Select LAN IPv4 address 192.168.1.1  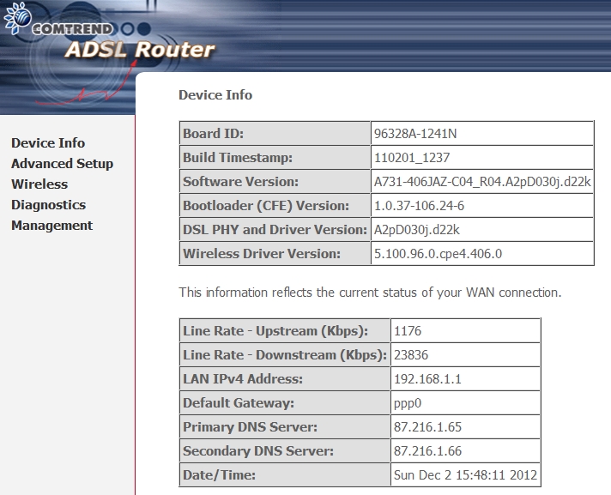pos(427,379)
